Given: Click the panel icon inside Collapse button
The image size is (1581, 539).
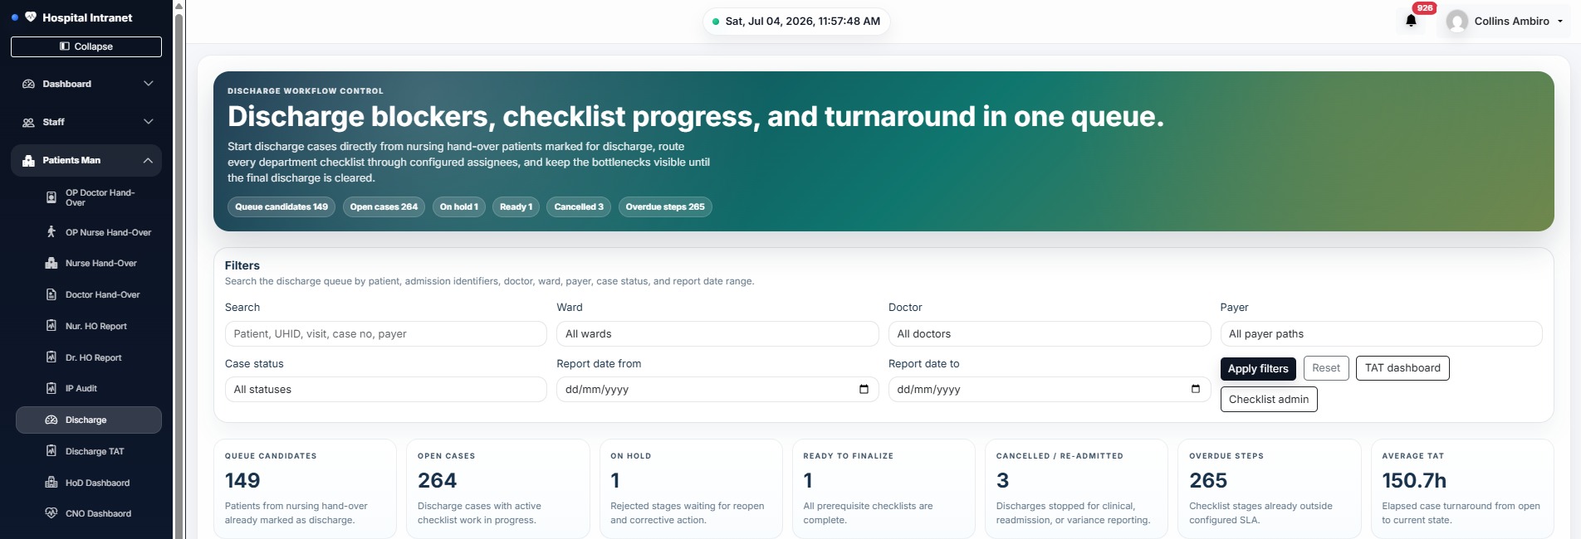Looking at the screenshot, I should point(65,46).
